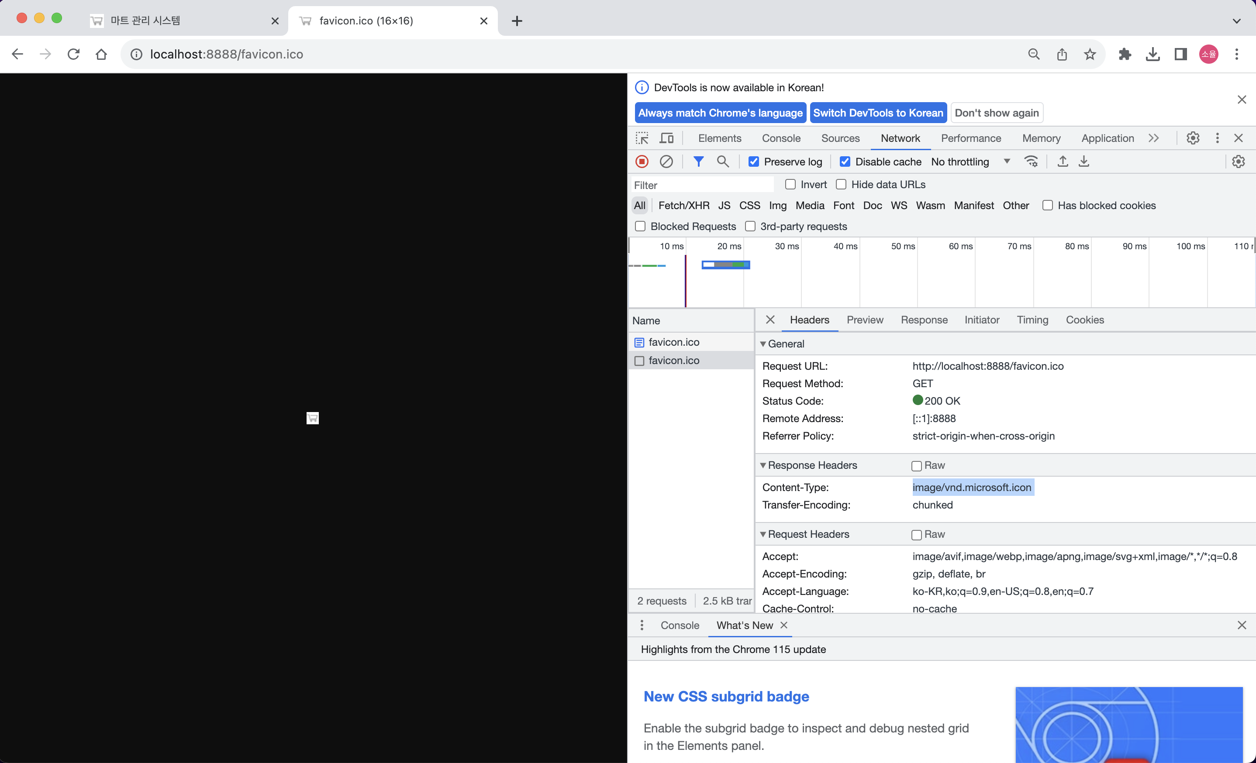
Task: Open the Sources panel tab
Action: point(840,138)
